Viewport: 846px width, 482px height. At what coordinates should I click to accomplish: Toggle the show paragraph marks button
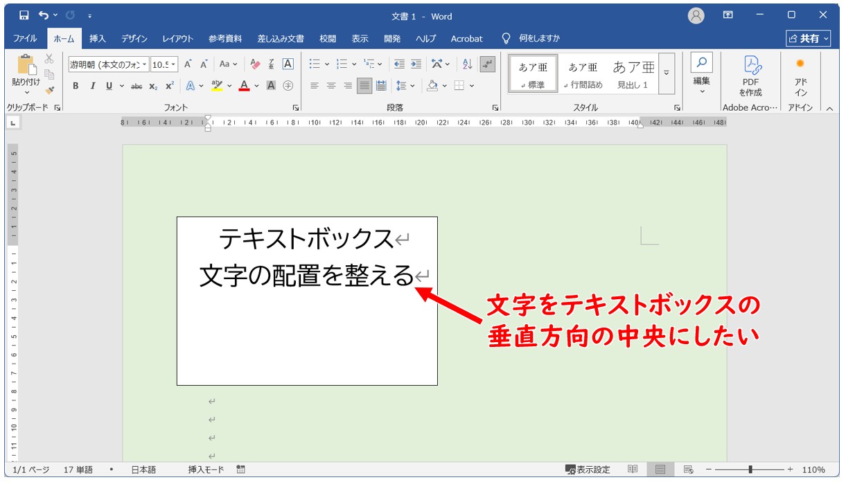pos(488,64)
